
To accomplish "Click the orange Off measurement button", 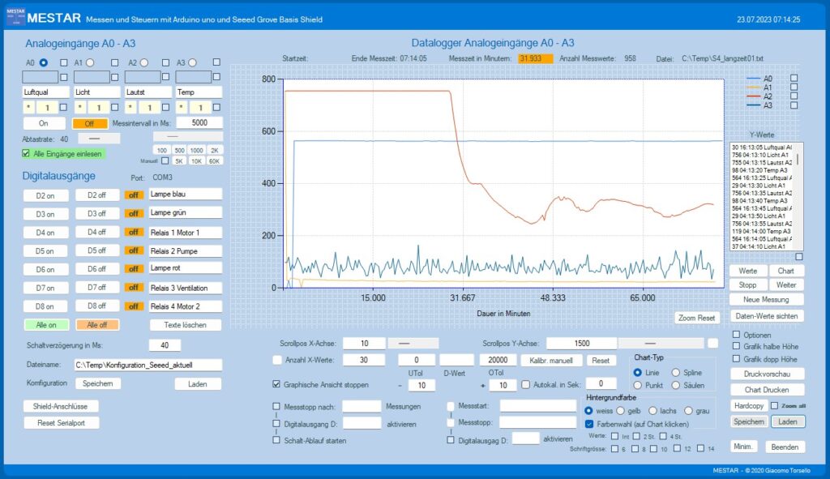I will click(x=89, y=123).
